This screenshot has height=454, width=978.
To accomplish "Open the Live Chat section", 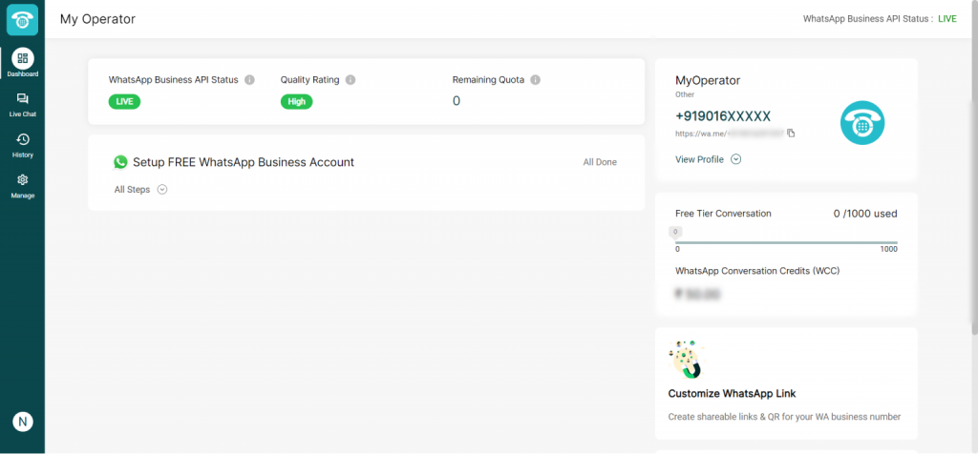I will click(23, 105).
